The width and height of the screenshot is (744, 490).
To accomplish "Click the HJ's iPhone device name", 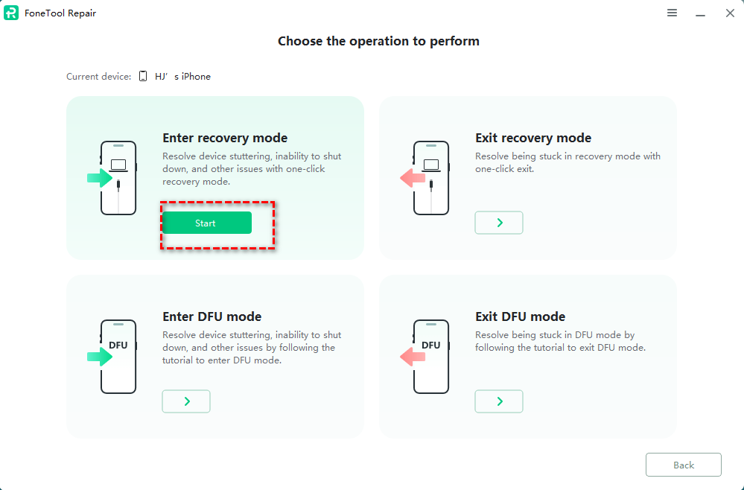I will [x=182, y=76].
